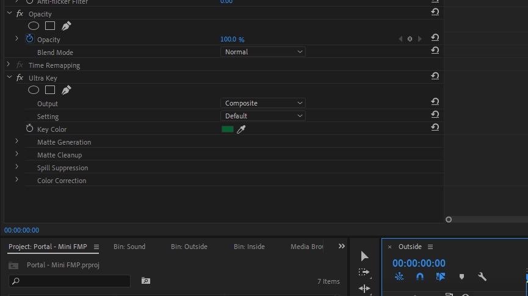Edit the Opacity 100.0 % value
The image size is (528, 296).
point(233,40)
